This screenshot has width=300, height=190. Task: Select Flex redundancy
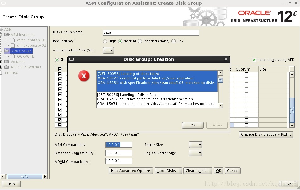point(173,41)
